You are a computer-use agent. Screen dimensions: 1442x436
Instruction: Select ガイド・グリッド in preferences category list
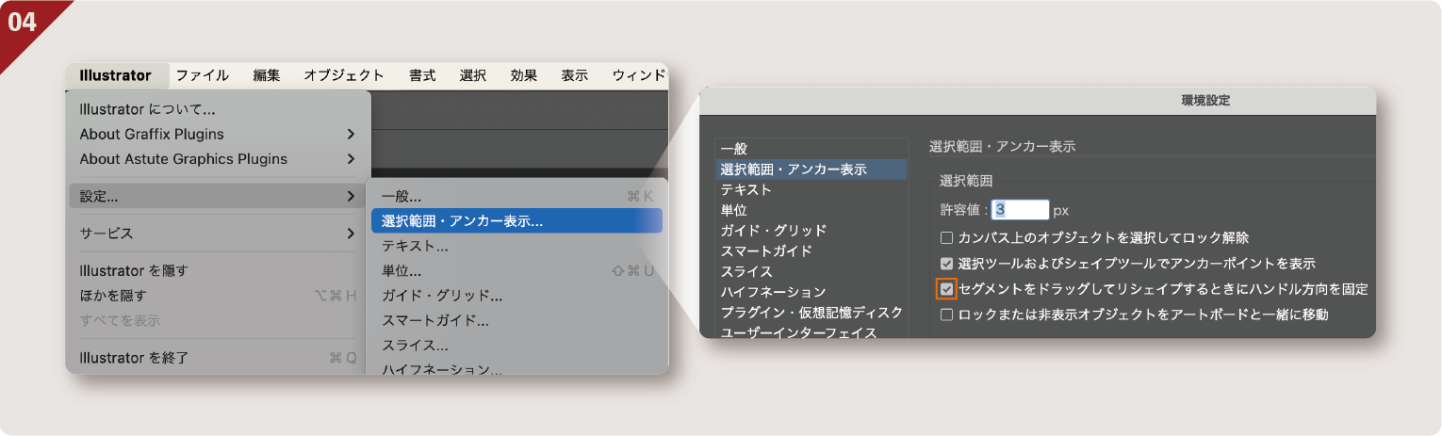click(x=773, y=231)
